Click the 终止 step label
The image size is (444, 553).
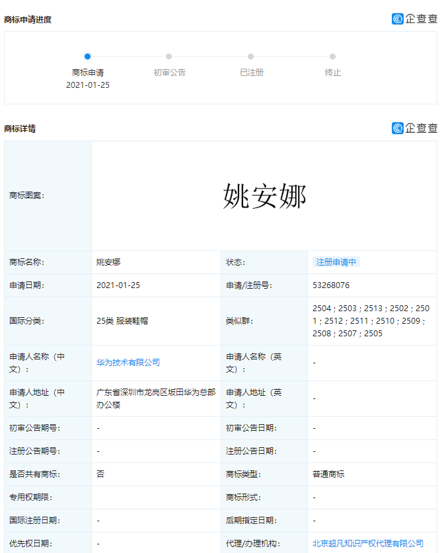click(332, 73)
